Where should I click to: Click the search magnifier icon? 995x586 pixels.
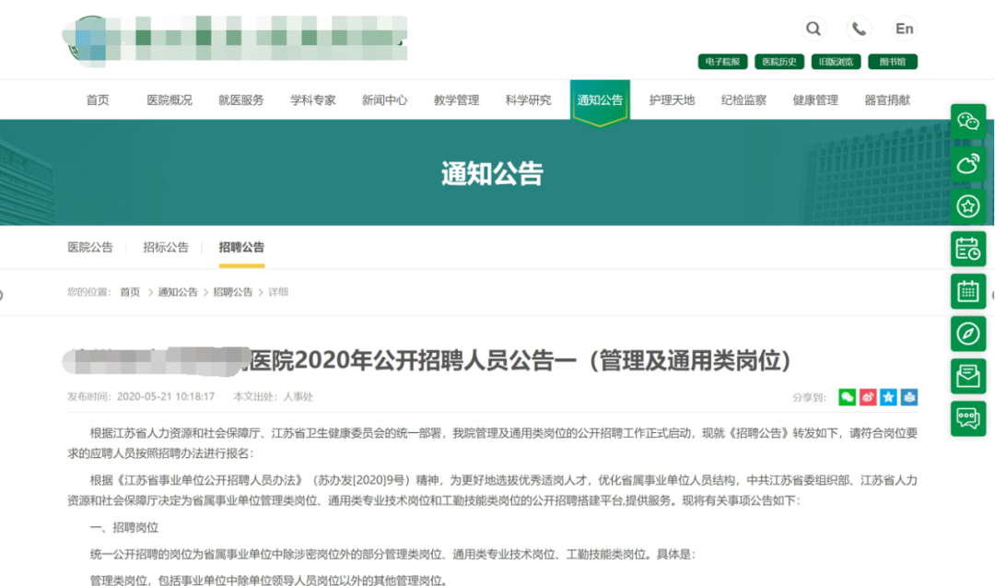tap(814, 29)
